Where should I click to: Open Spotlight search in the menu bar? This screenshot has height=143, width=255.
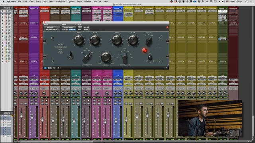(246, 2)
